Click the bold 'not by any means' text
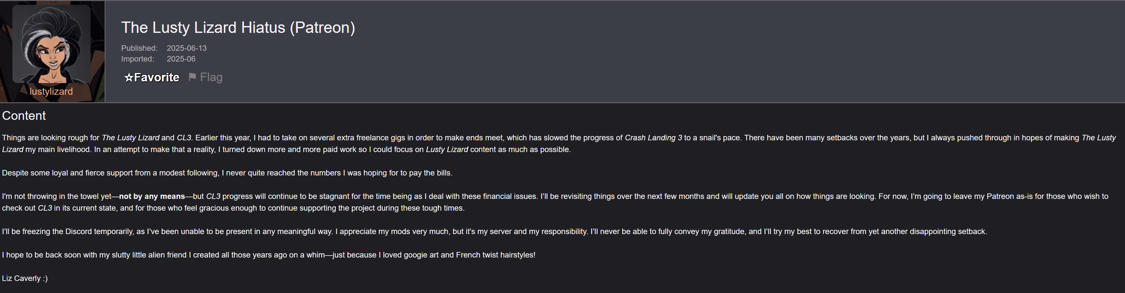Viewport: 1125px width, 293px height. pyautogui.click(x=151, y=197)
